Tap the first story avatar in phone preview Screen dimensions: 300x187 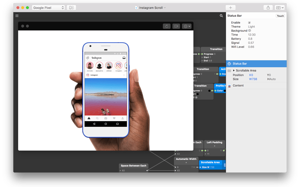point(90,66)
